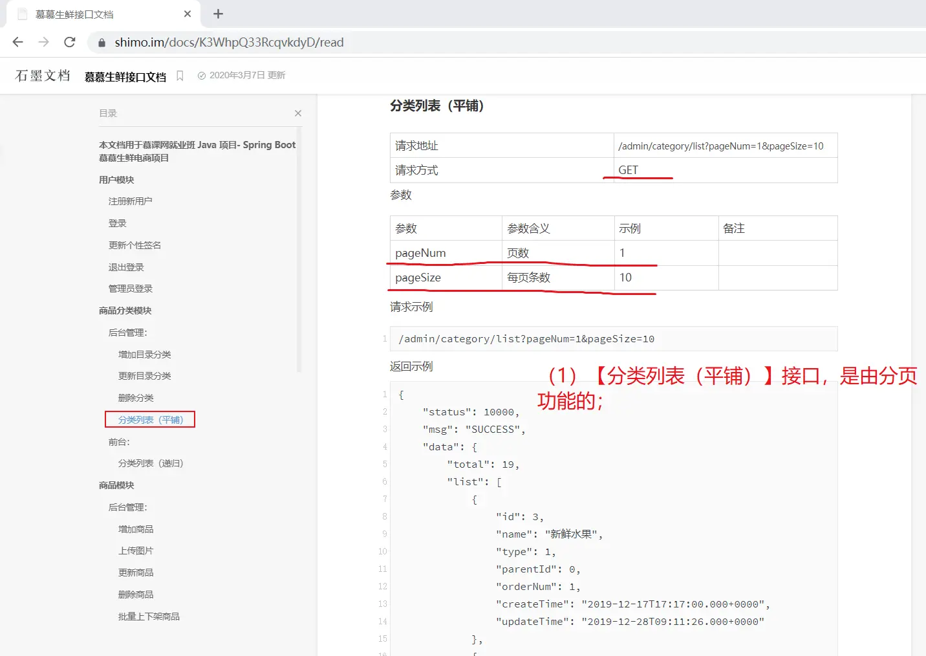Go to 前台: in the outline
Image resolution: width=926 pixels, height=656 pixels.
click(119, 442)
